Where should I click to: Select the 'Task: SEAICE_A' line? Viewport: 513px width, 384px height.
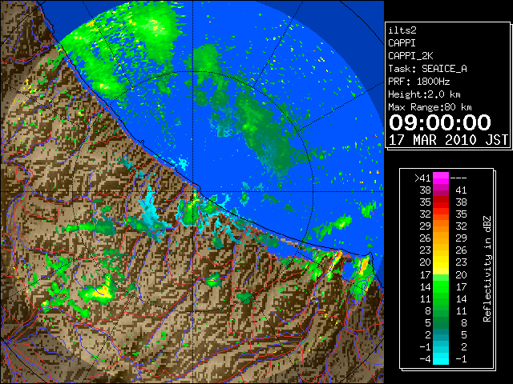(427, 69)
